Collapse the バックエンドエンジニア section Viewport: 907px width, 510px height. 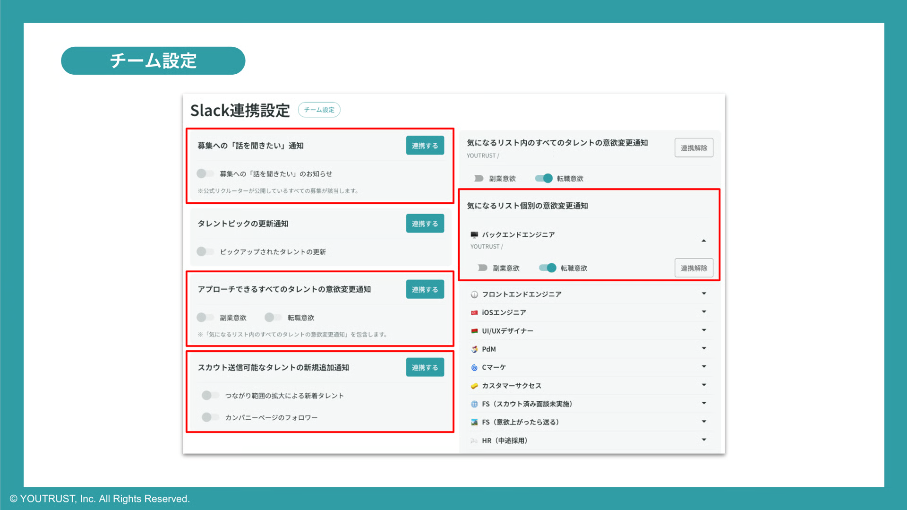[704, 240]
